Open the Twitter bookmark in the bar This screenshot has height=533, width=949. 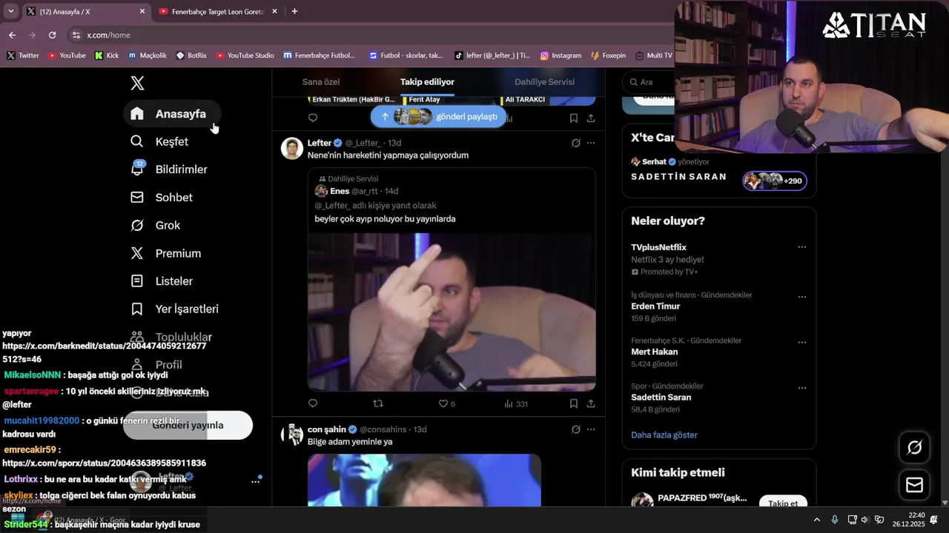pos(23,56)
